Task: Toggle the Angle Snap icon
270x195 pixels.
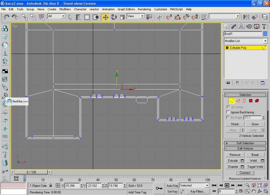Action: point(178,17)
